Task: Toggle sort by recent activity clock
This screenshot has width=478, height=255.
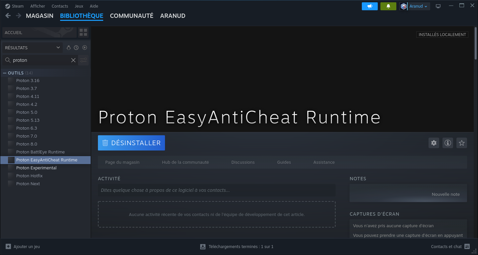Action: 76,48
